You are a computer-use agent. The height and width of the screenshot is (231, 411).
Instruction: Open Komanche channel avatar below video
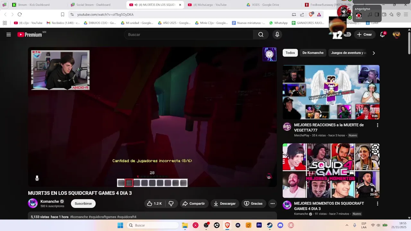coord(33,203)
